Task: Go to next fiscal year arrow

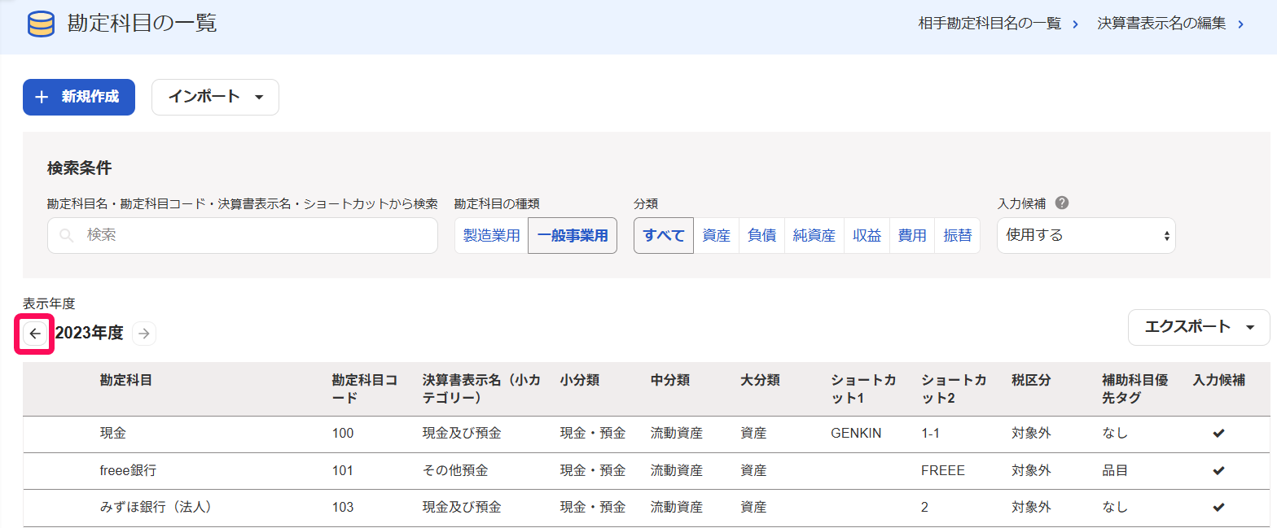Action: pos(144,334)
